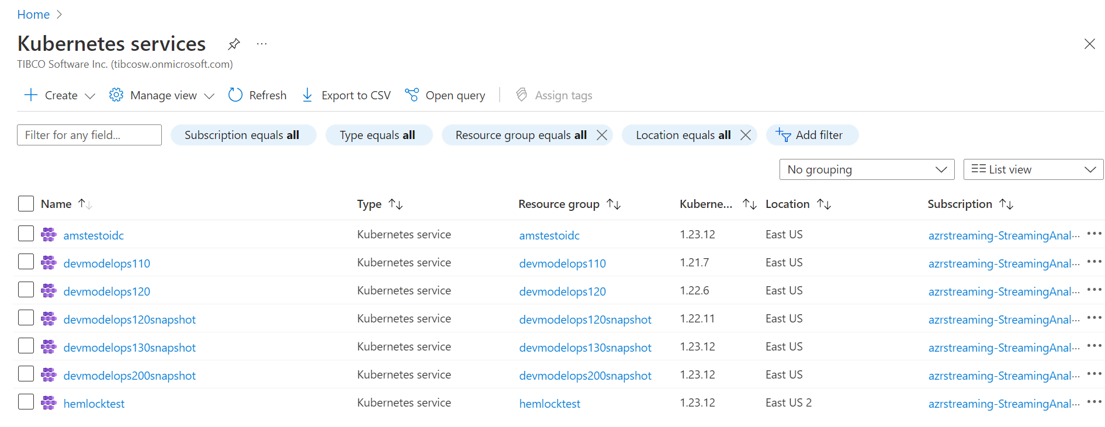This screenshot has width=1105, height=427.
Task: Click the Refresh icon in the toolbar
Action: 235,95
